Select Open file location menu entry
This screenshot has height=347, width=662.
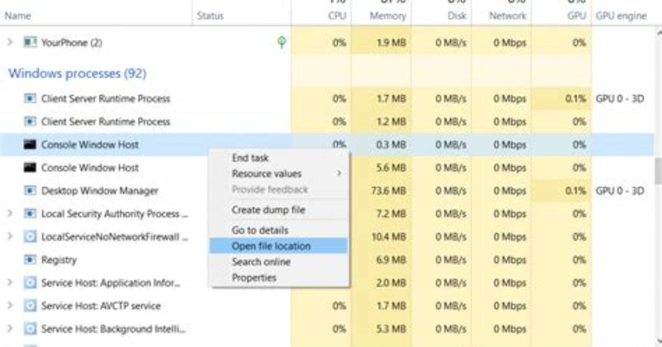[x=279, y=246]
